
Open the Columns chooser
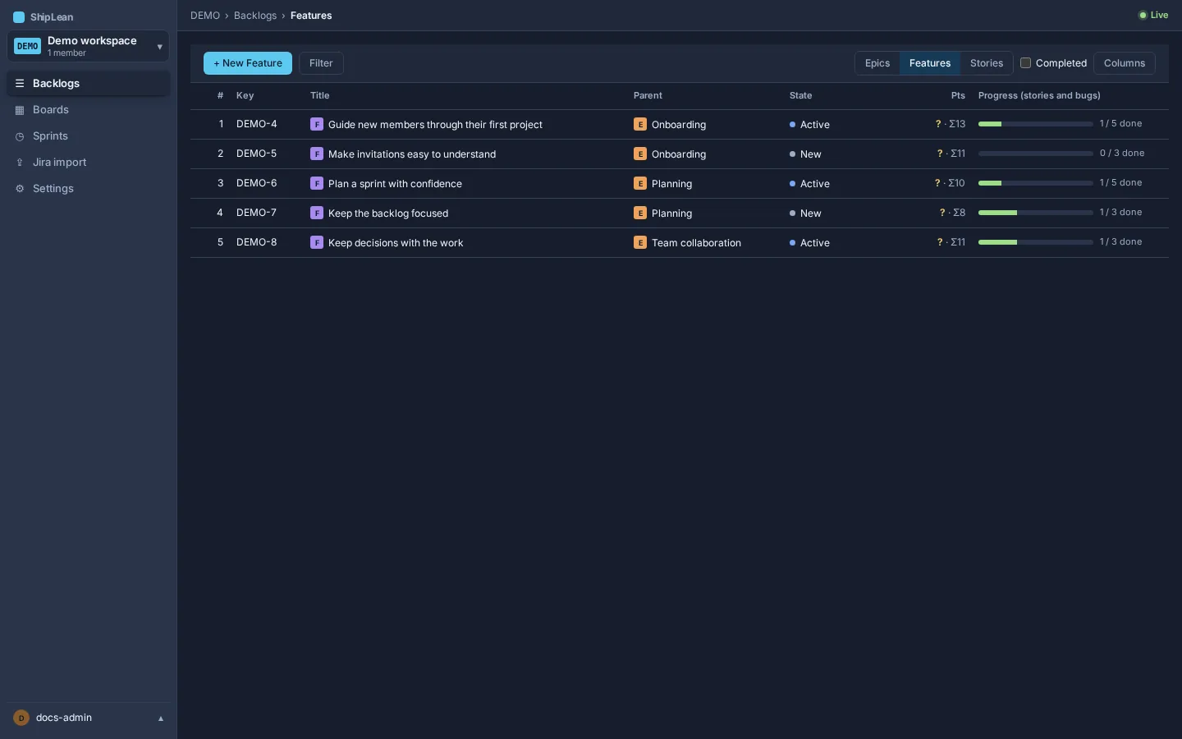coord(1125,63)
